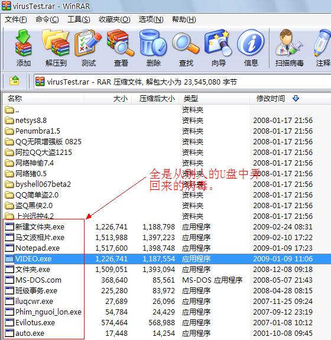Screen dimensions: 331x340
Task: Select the Notepad.exe file row
Action: click(167, 248)
